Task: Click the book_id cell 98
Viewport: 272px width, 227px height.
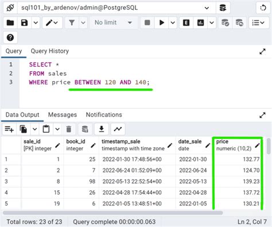Action: click(81, 182)
